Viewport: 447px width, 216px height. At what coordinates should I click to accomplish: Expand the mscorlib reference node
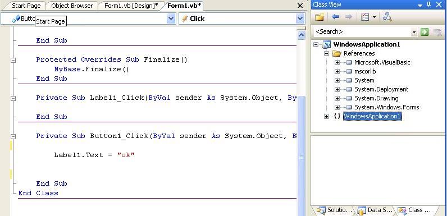337,71
